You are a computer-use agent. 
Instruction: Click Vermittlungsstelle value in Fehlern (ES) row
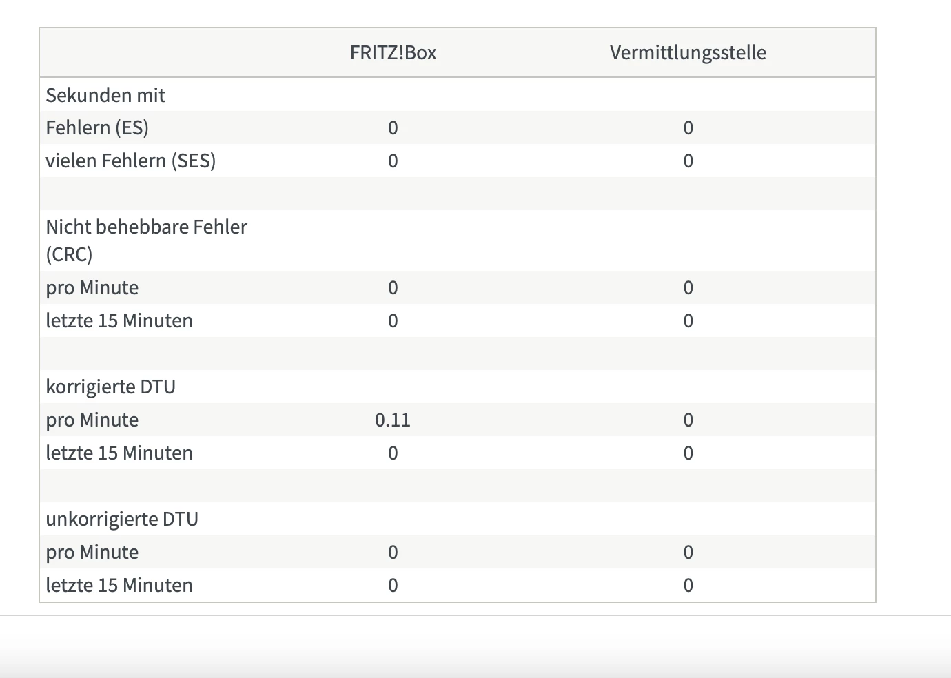coord(688,127)
